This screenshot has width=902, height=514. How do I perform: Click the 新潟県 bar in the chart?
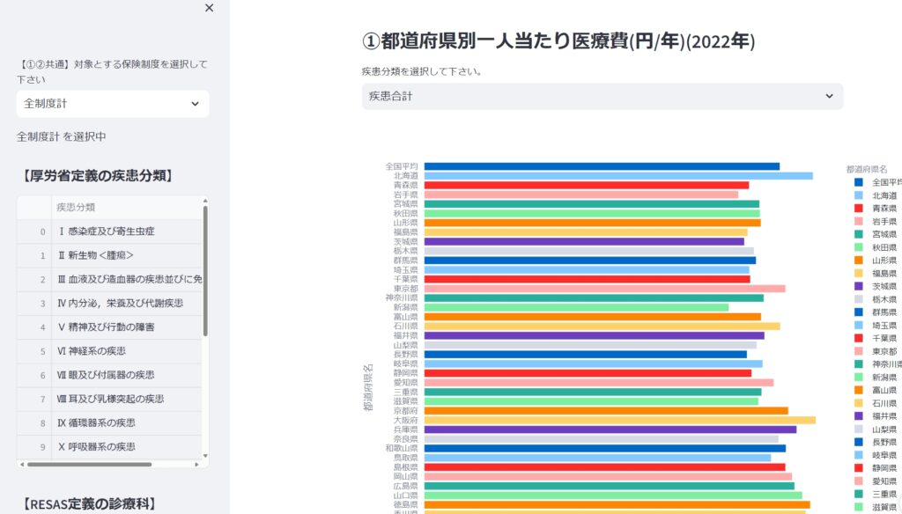click(x=576, y=307)
